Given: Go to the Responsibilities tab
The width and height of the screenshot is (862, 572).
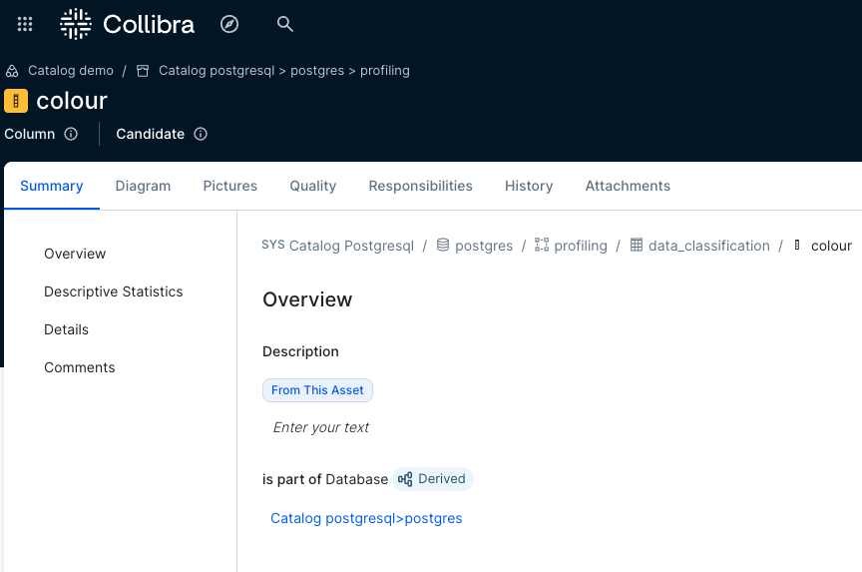Looking at the screenshot, I should pos(420,186).
